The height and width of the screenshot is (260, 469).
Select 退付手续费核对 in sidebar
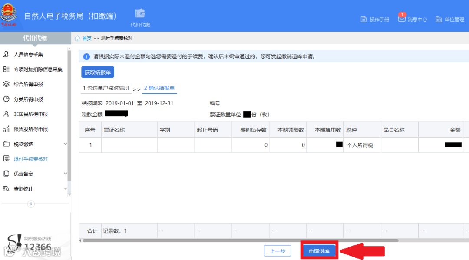[31, 159]
